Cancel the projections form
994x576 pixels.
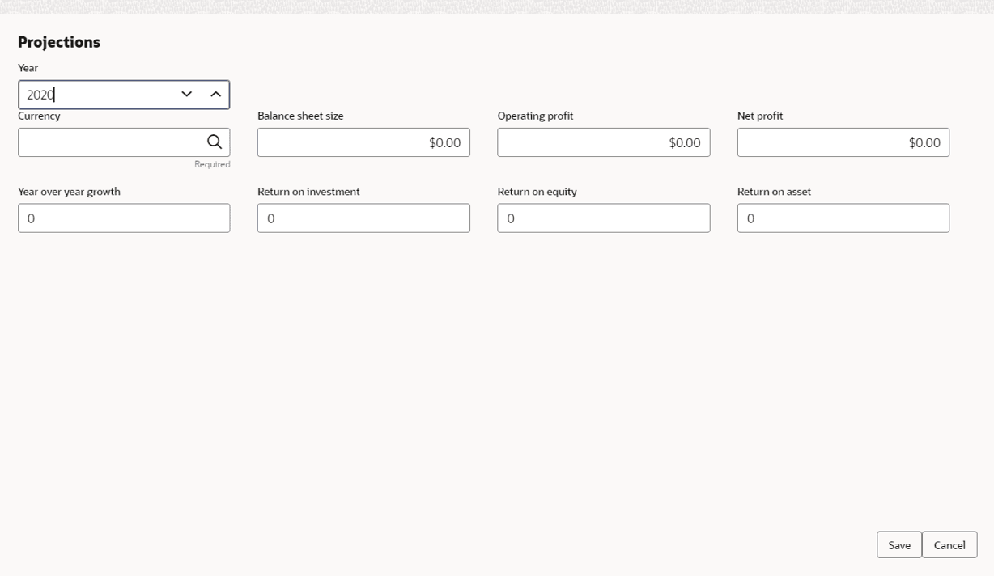pos(949,545)
